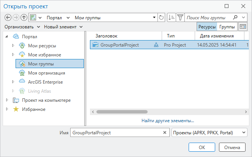Switch to the Группы tab

click(227, 26)
